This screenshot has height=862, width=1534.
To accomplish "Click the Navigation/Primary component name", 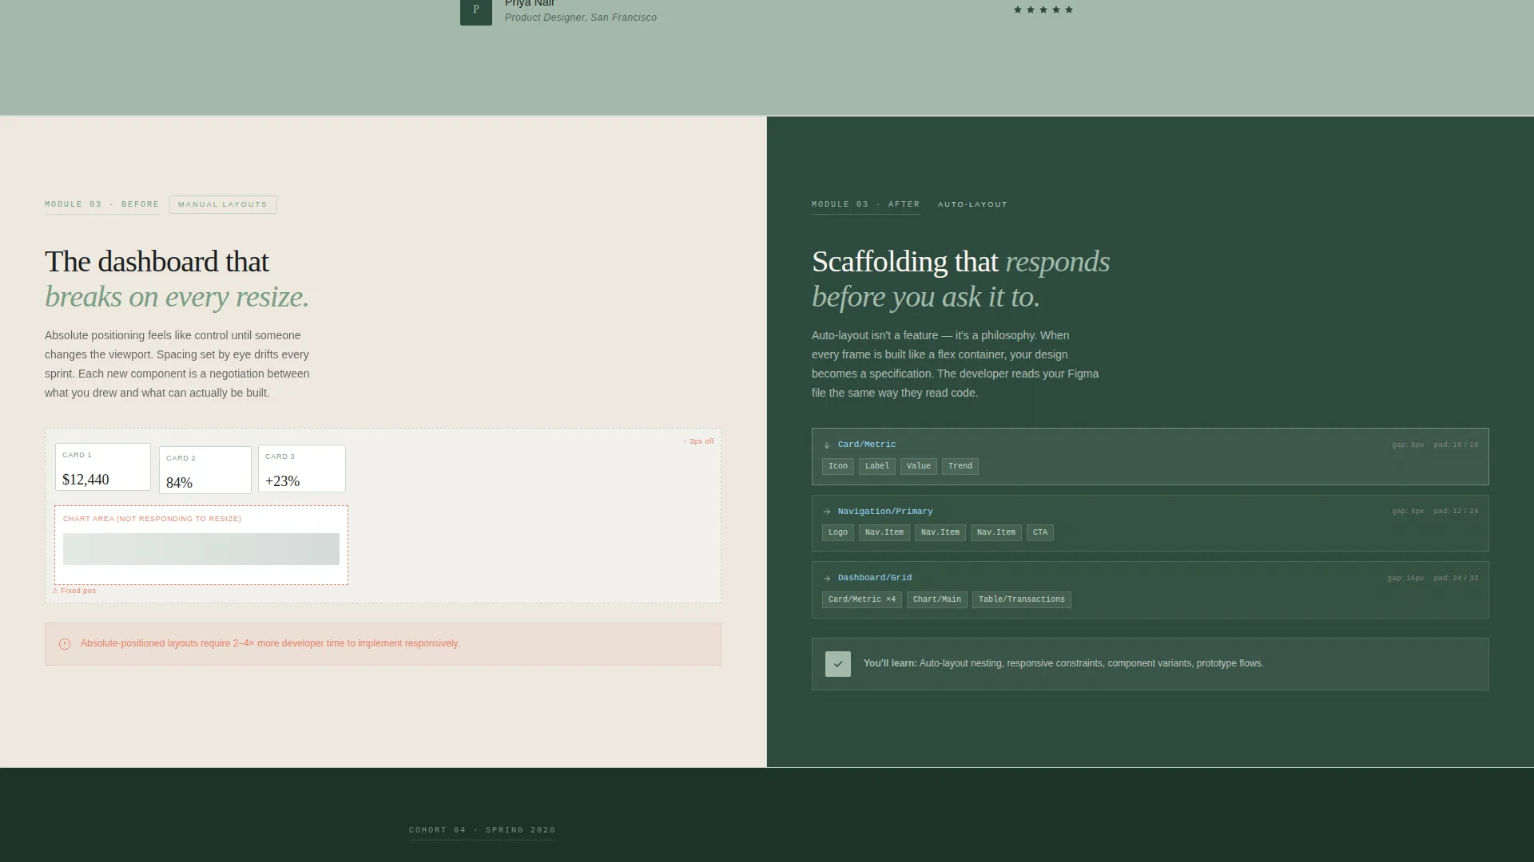I will pos(885,512).
